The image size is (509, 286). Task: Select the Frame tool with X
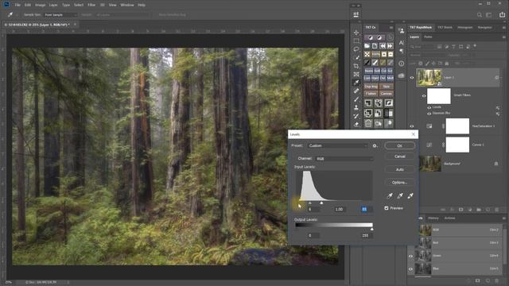(x=356, y=74)
